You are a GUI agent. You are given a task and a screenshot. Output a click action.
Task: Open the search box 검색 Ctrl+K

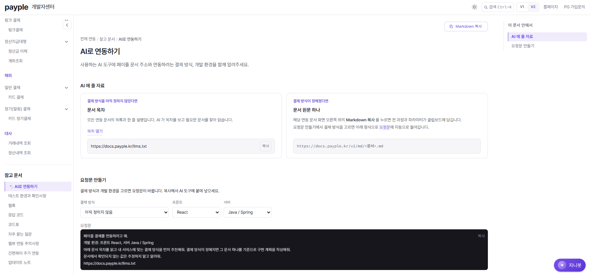[x=498, y=7]
